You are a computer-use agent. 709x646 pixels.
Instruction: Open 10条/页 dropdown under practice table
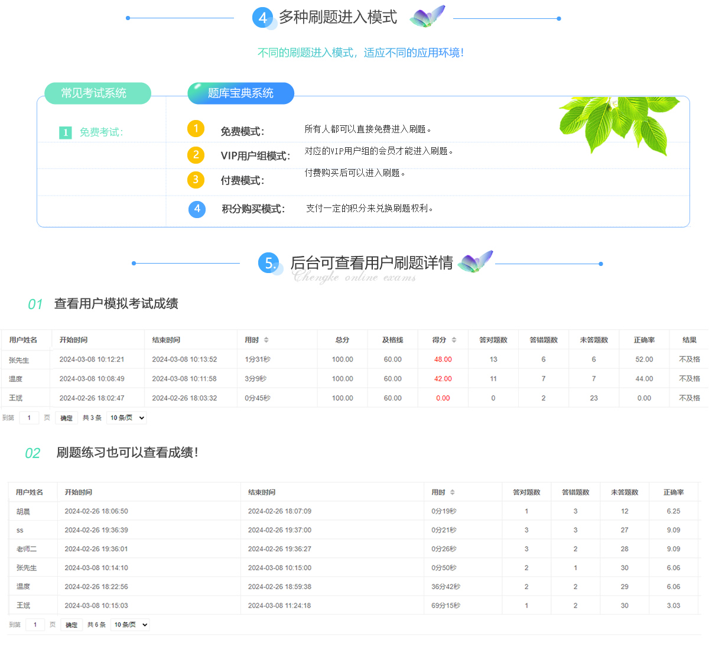[x=131, y=625]
